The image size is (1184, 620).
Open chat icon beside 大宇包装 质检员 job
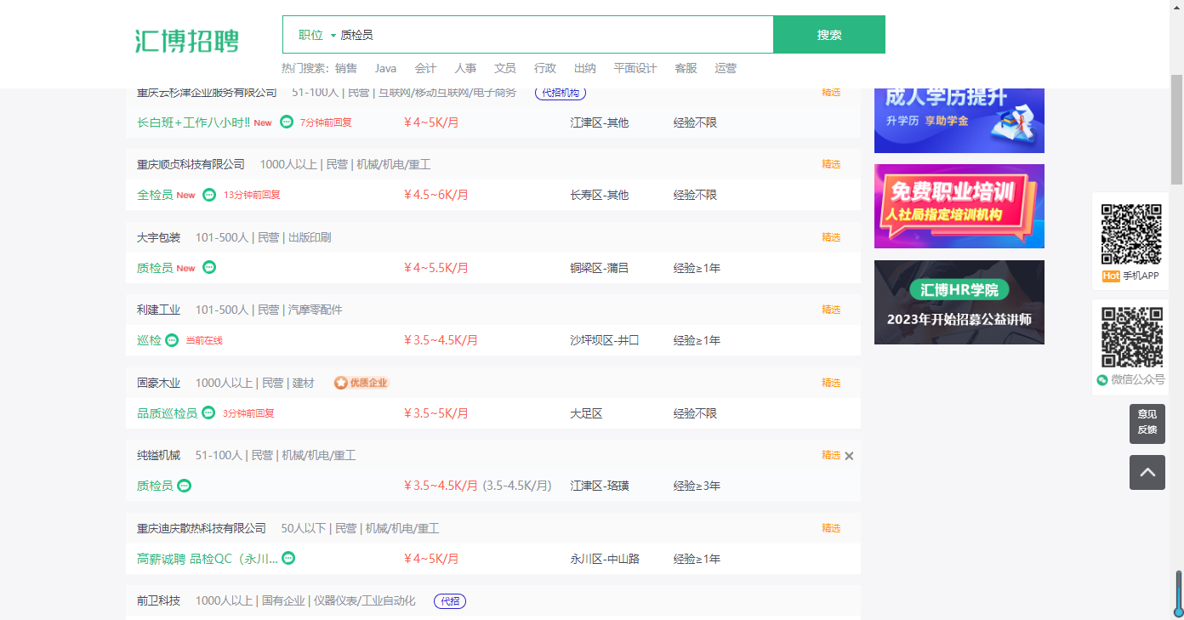(209, 267)
